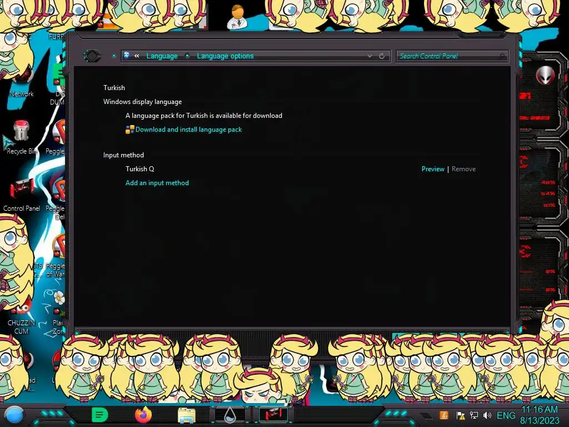Select the Control Panel desktop icon
The image size is (569, 427).
(22, 196)
